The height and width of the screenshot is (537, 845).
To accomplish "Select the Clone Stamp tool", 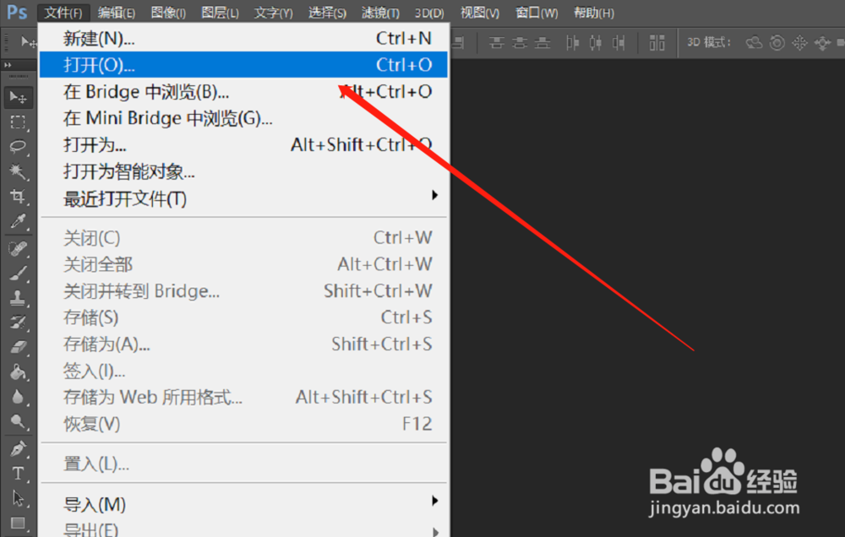I will (x=18, y=298).
